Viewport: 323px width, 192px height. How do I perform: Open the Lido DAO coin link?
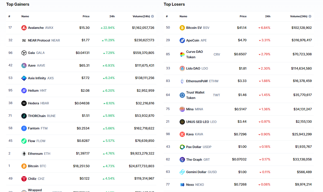pyautogui.click(x=193, y=68)
